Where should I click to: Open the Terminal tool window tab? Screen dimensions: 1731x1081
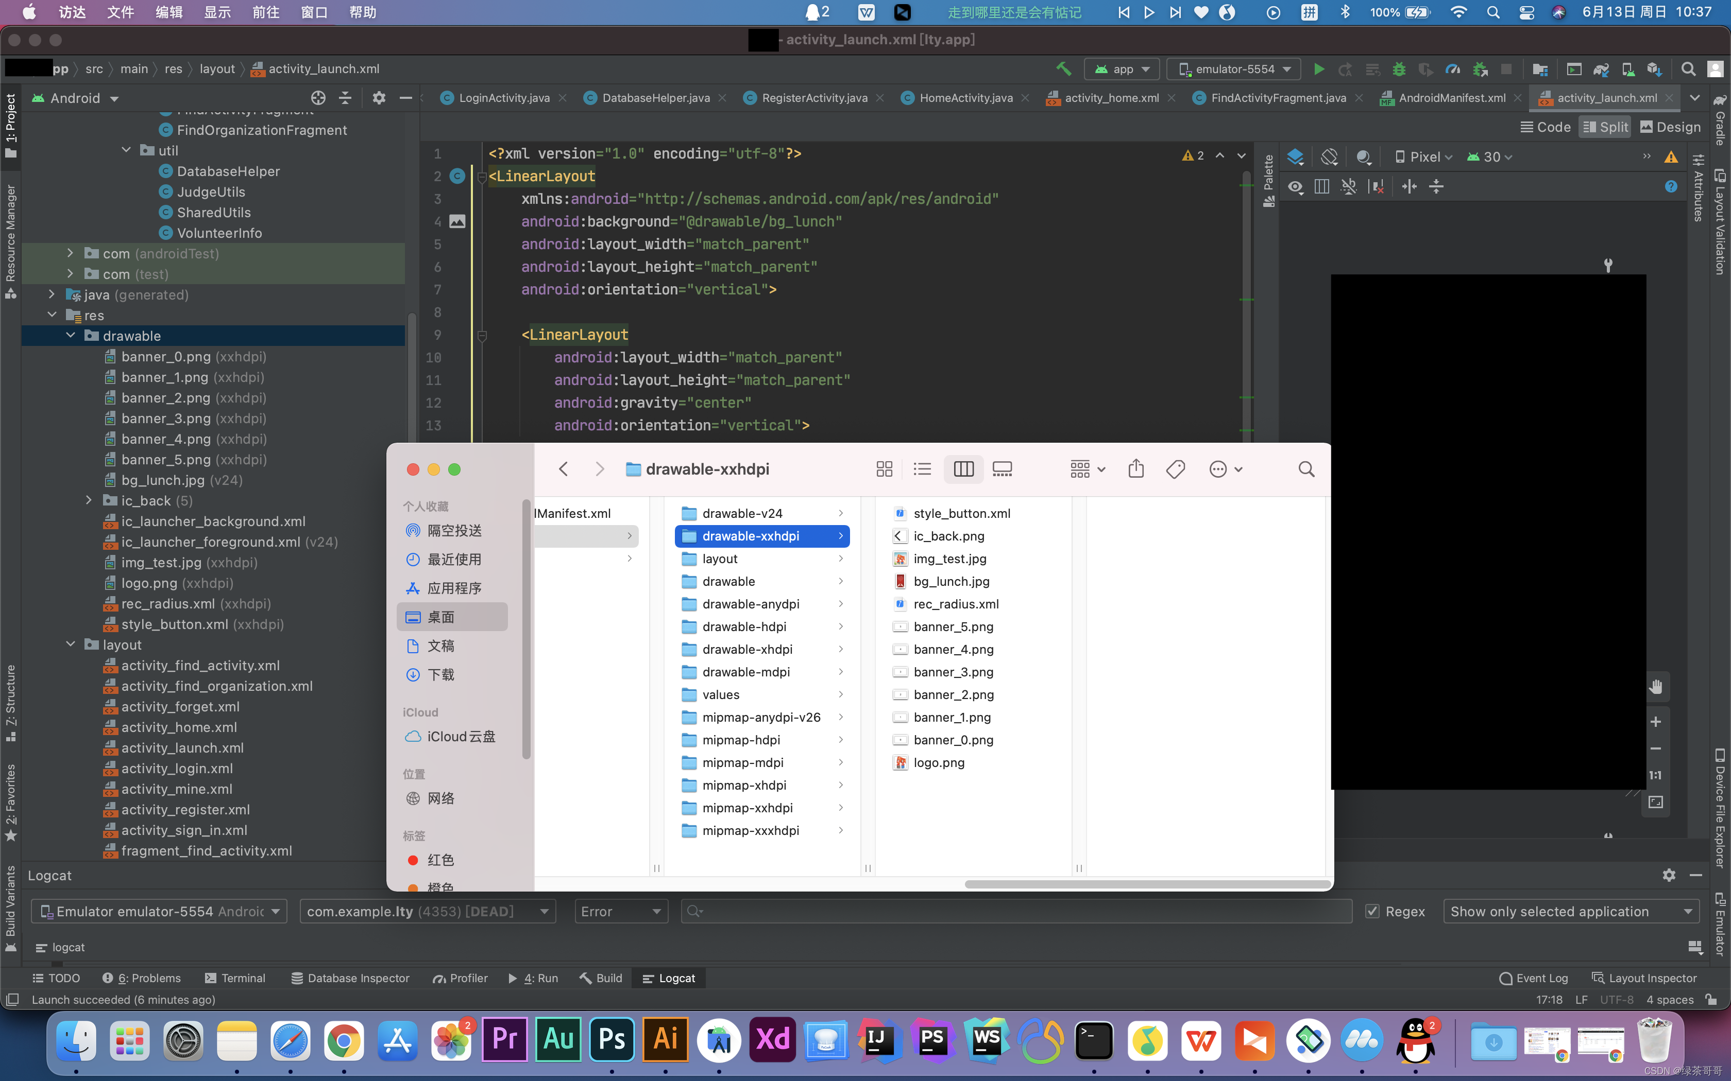coord(235,978)
